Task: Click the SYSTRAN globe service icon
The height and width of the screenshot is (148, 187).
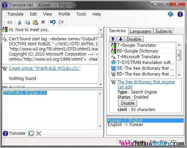Action: [114, 62]
